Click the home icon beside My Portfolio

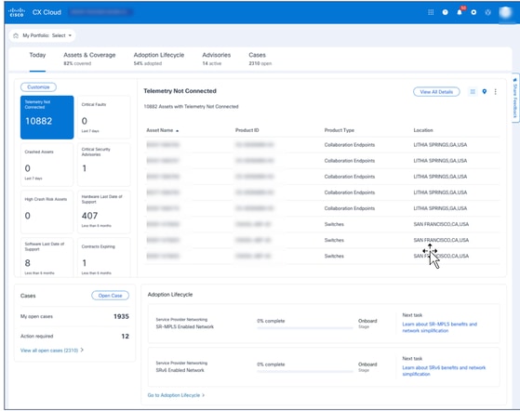(x=16, y=35)
